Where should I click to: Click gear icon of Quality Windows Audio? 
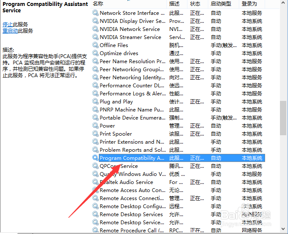95,174
